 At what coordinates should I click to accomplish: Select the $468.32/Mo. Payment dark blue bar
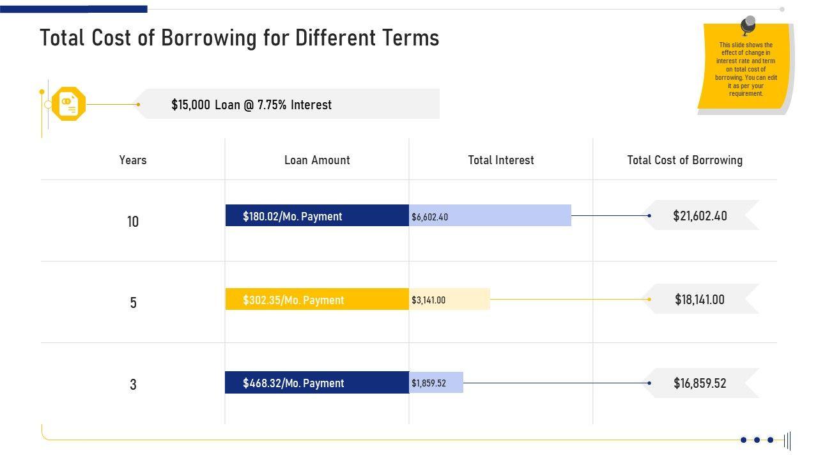pyautogui.click(x=317, y=383)
